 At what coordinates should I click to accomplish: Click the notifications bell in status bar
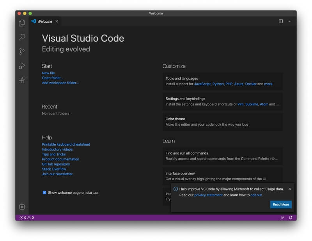point(291,218)
